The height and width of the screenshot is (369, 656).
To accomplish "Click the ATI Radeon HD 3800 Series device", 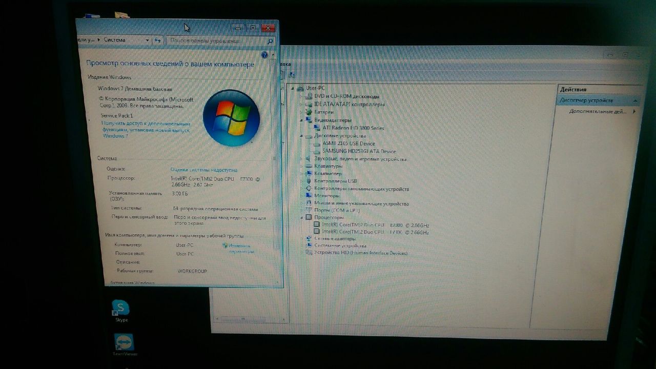I will [353, 128].
